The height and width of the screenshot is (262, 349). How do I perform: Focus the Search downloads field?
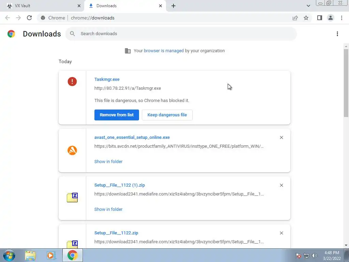point(181,34)
